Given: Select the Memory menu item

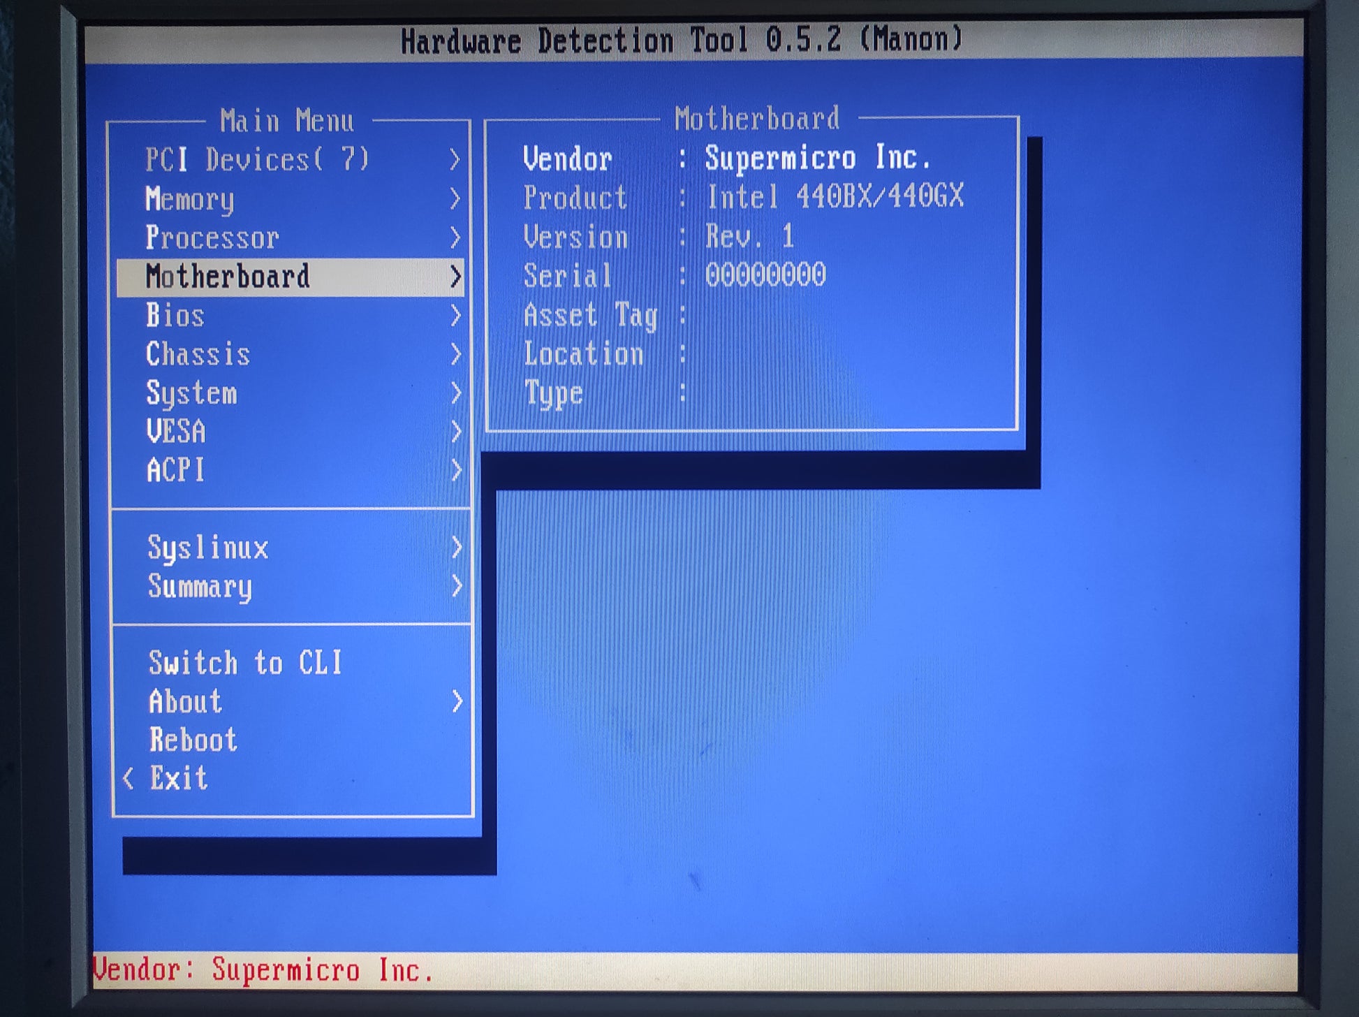Looking at the screenshot, I should click(190, 200).
